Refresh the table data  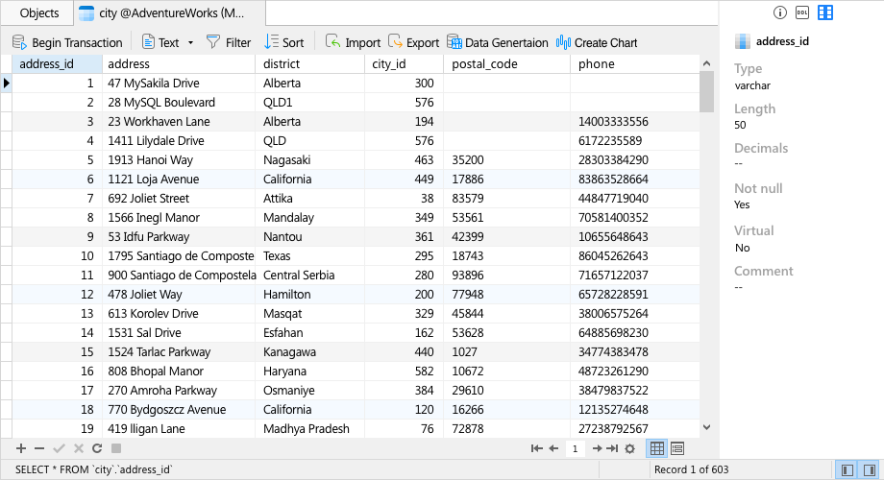(x=97, y=448)
